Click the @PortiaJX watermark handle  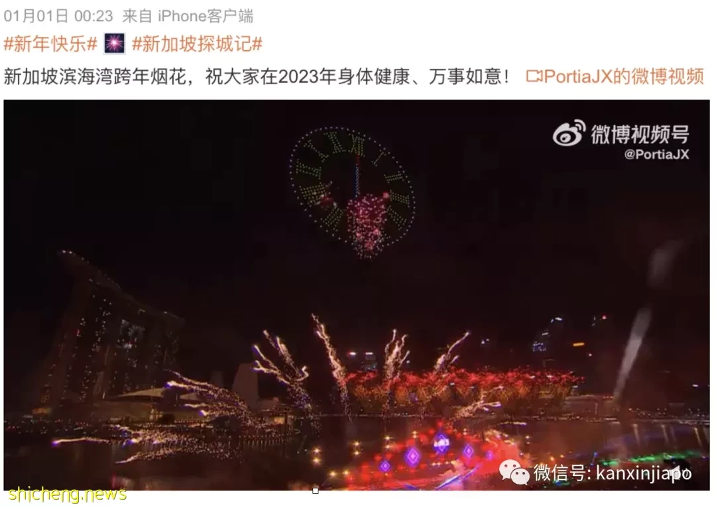coord(656,154)
